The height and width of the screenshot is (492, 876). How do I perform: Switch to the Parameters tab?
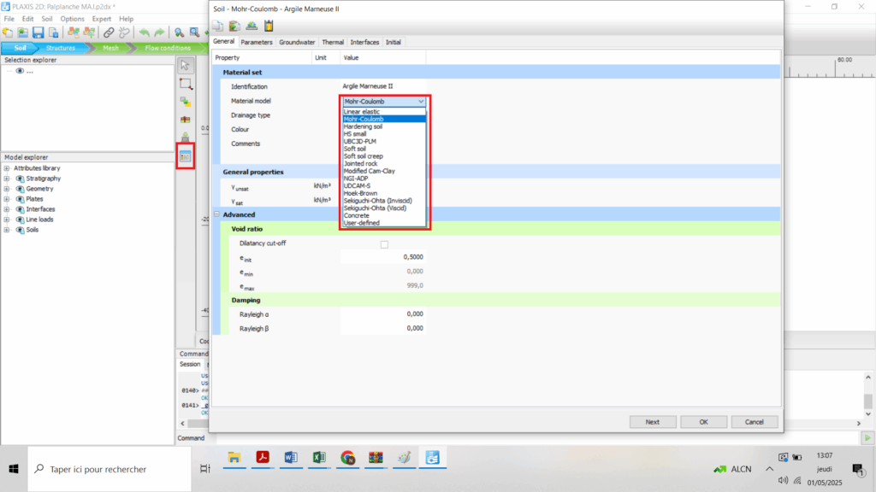click(x=257, y=43)
